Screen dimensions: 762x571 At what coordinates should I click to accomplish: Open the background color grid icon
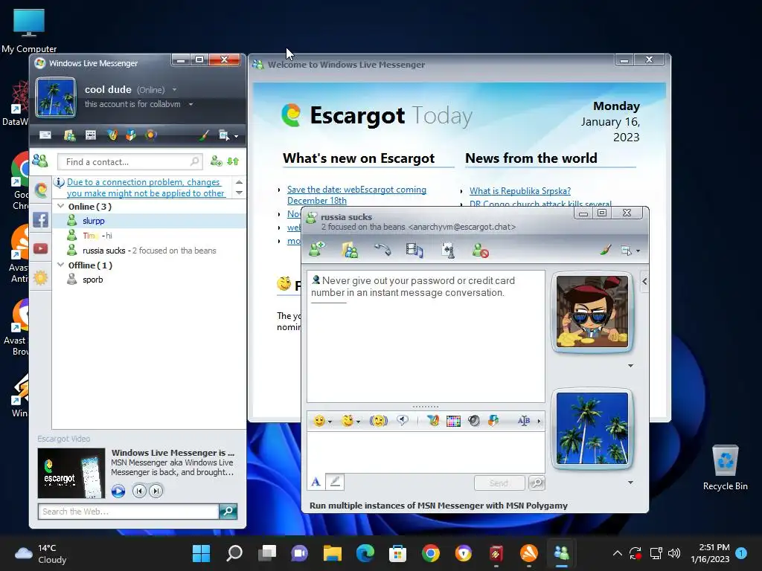coord(453,422)
